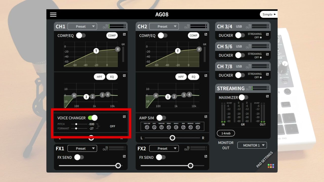Open Pad Settings colored grid icon
The width and height of the screenshot is (324, 182).
pos(271,166)
